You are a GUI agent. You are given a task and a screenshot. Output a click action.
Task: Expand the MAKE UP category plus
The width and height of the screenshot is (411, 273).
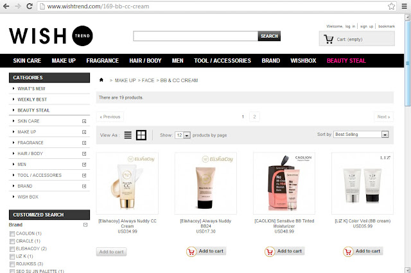(x=84, y=132)
